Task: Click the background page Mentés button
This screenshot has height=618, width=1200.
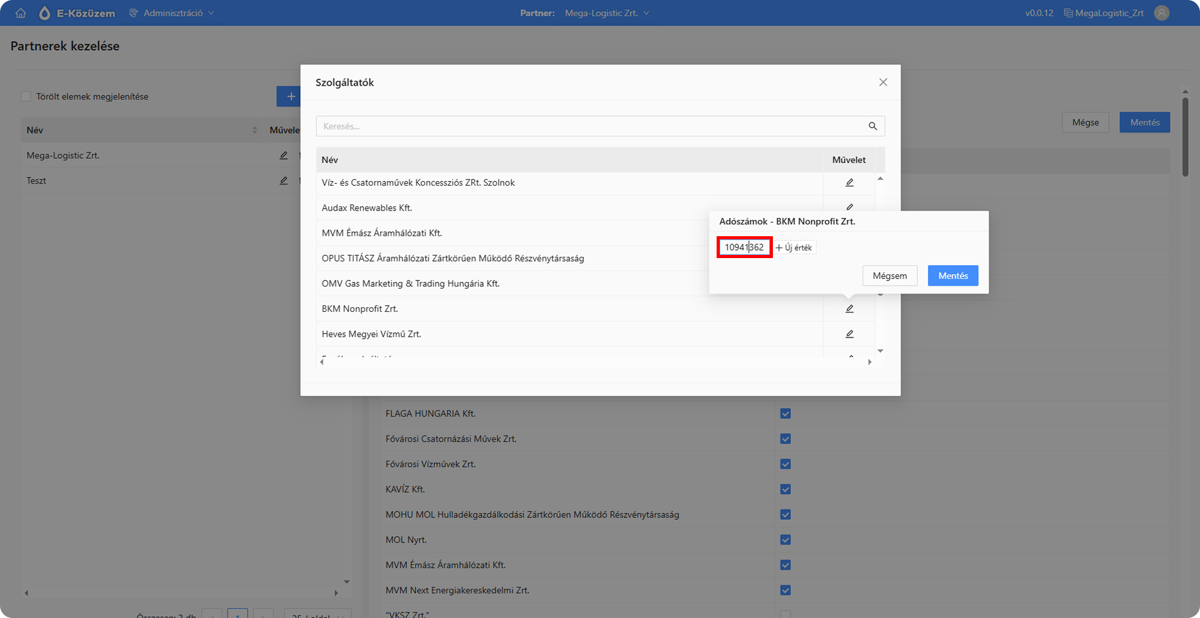Action: (1145, 122)
